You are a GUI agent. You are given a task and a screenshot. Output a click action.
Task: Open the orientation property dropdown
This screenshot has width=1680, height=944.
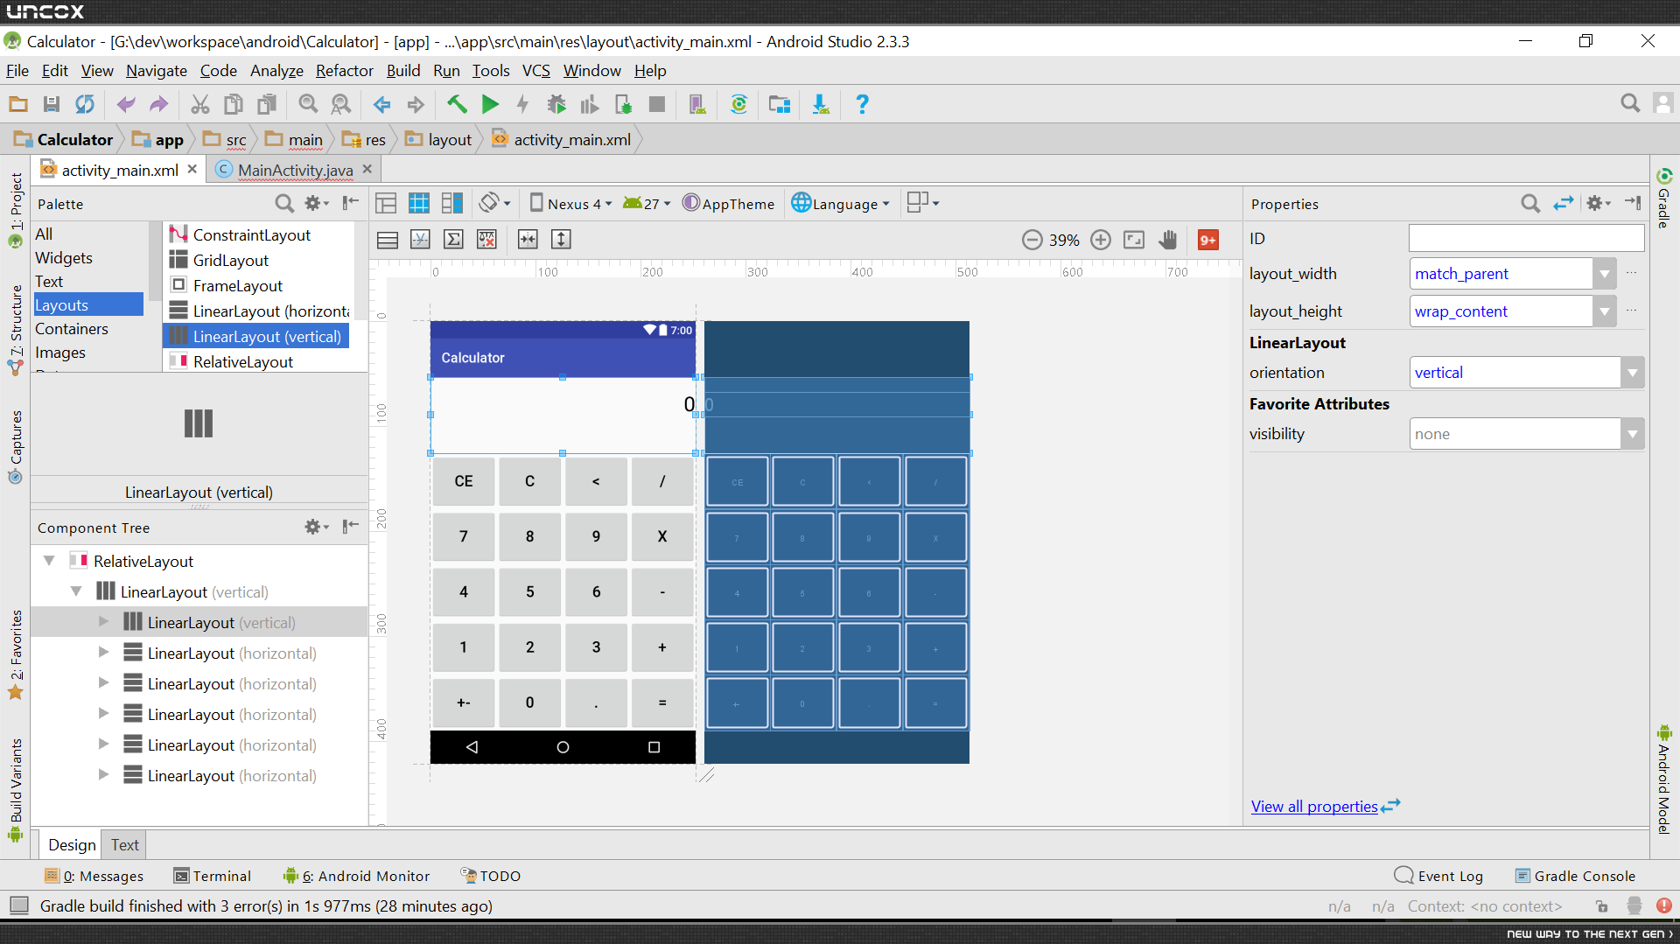coord(1632,373)
